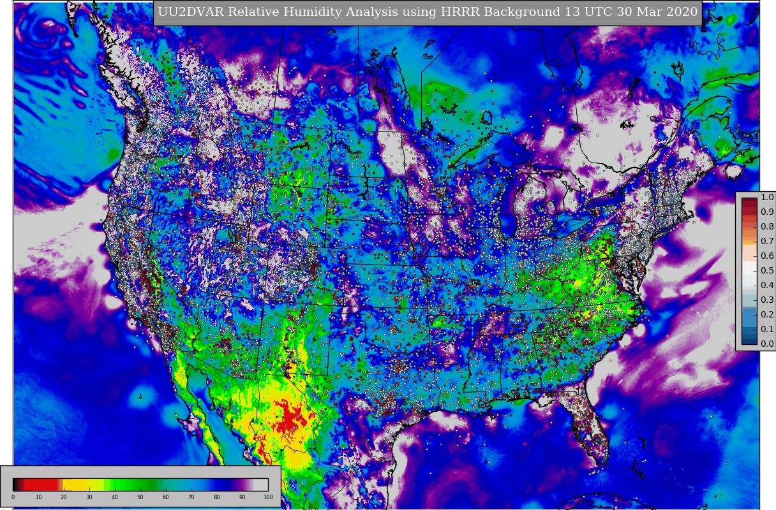Image resolution: width=776 pixels, height=510 pixels.
Task: Click the 0.3 label on vertical colorbar
Action: (767, 300)
